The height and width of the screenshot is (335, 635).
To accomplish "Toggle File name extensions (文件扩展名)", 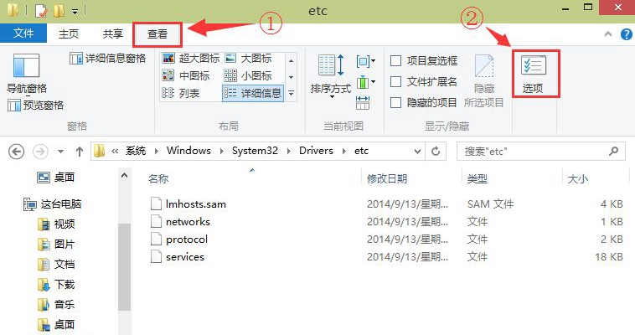I will (424, 82).
